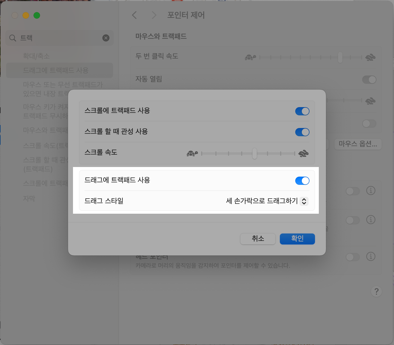Select 자막 from the sidebar list

tap(29, 198)
